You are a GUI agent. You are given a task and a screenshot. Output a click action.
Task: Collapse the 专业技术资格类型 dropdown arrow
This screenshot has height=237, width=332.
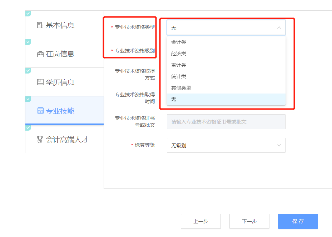279,27
